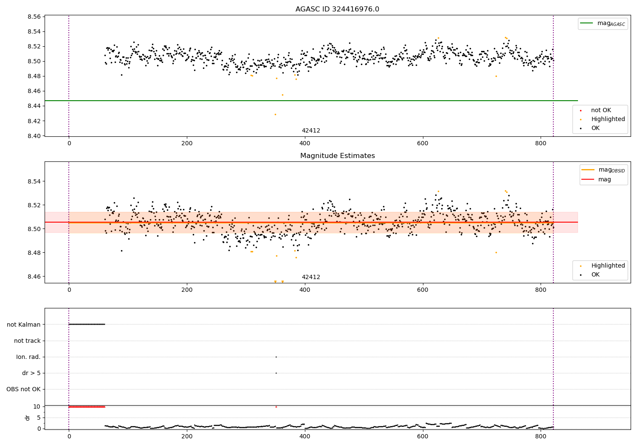Click the 'OBS not OK' axis label

[23, 390]
